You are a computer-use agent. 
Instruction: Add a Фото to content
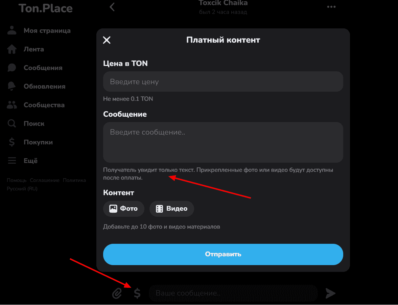click(124, 209)
